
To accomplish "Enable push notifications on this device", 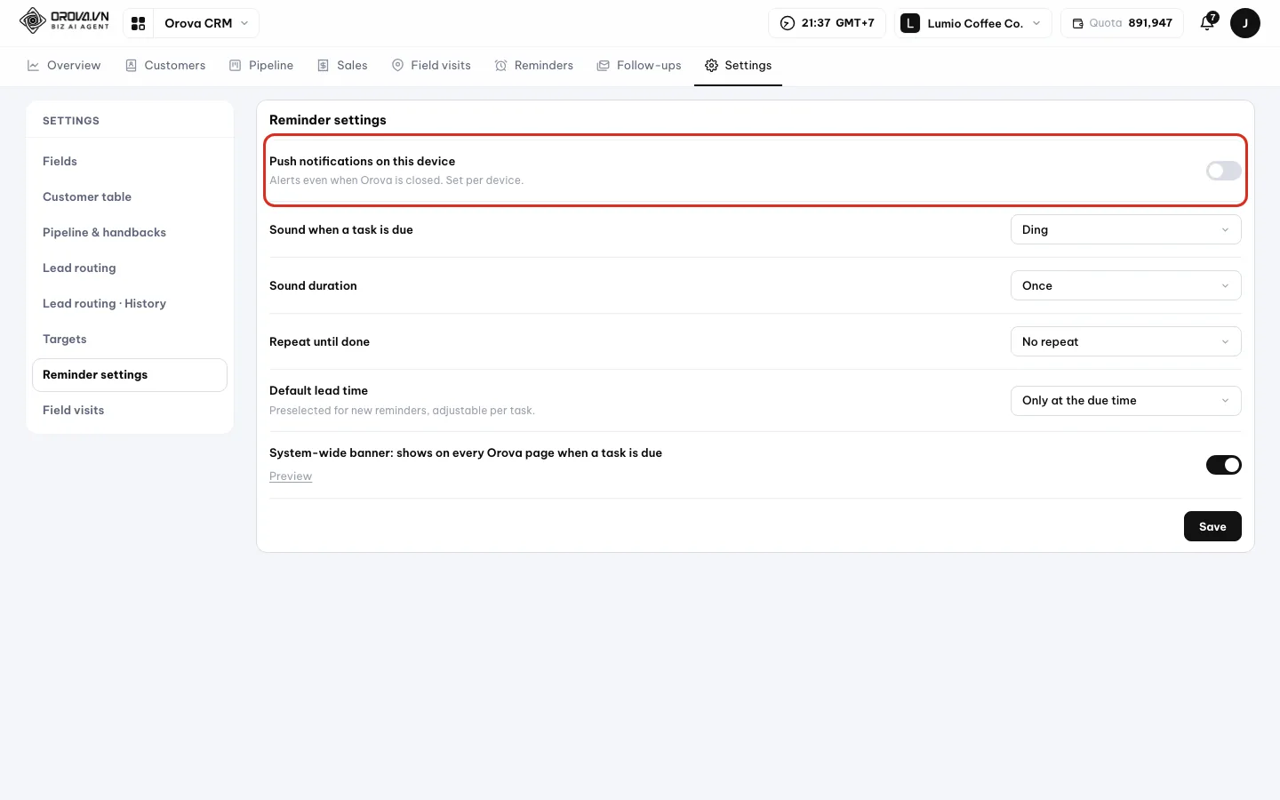I will pyautogui.click(x=1223, y=171).
